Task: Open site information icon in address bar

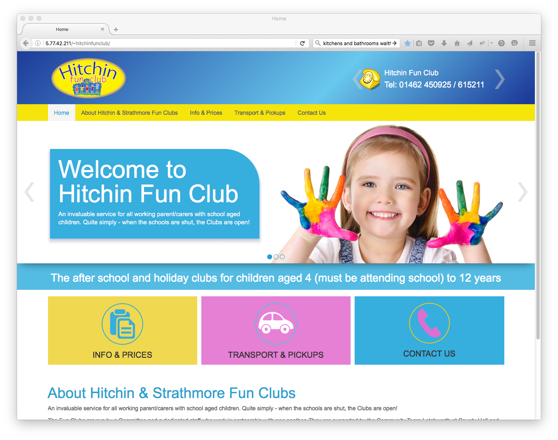Action: [x=38, y=43]
